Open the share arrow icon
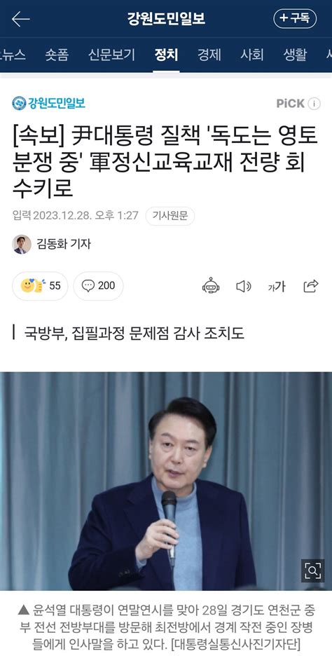The width and height of the screenshot is (332, 656). [x=311, y=286]
